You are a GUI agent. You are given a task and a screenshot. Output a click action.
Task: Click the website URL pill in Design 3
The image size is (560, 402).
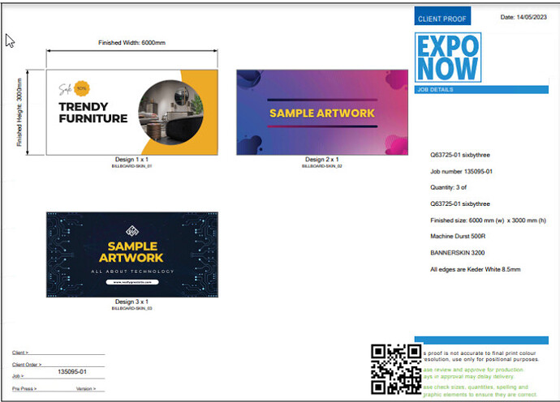point(132,283)
